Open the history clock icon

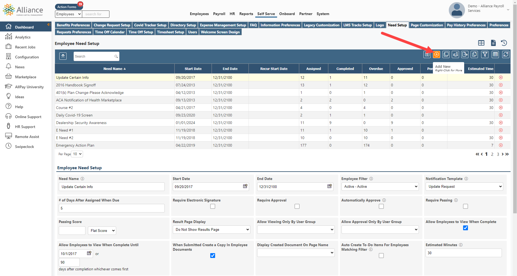pos(504,43)
